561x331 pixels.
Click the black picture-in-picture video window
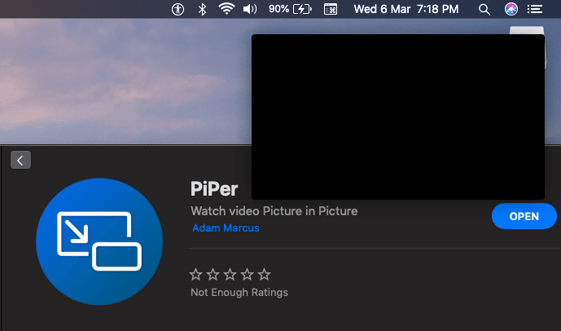pyautogui.click(x=398, y=117)
